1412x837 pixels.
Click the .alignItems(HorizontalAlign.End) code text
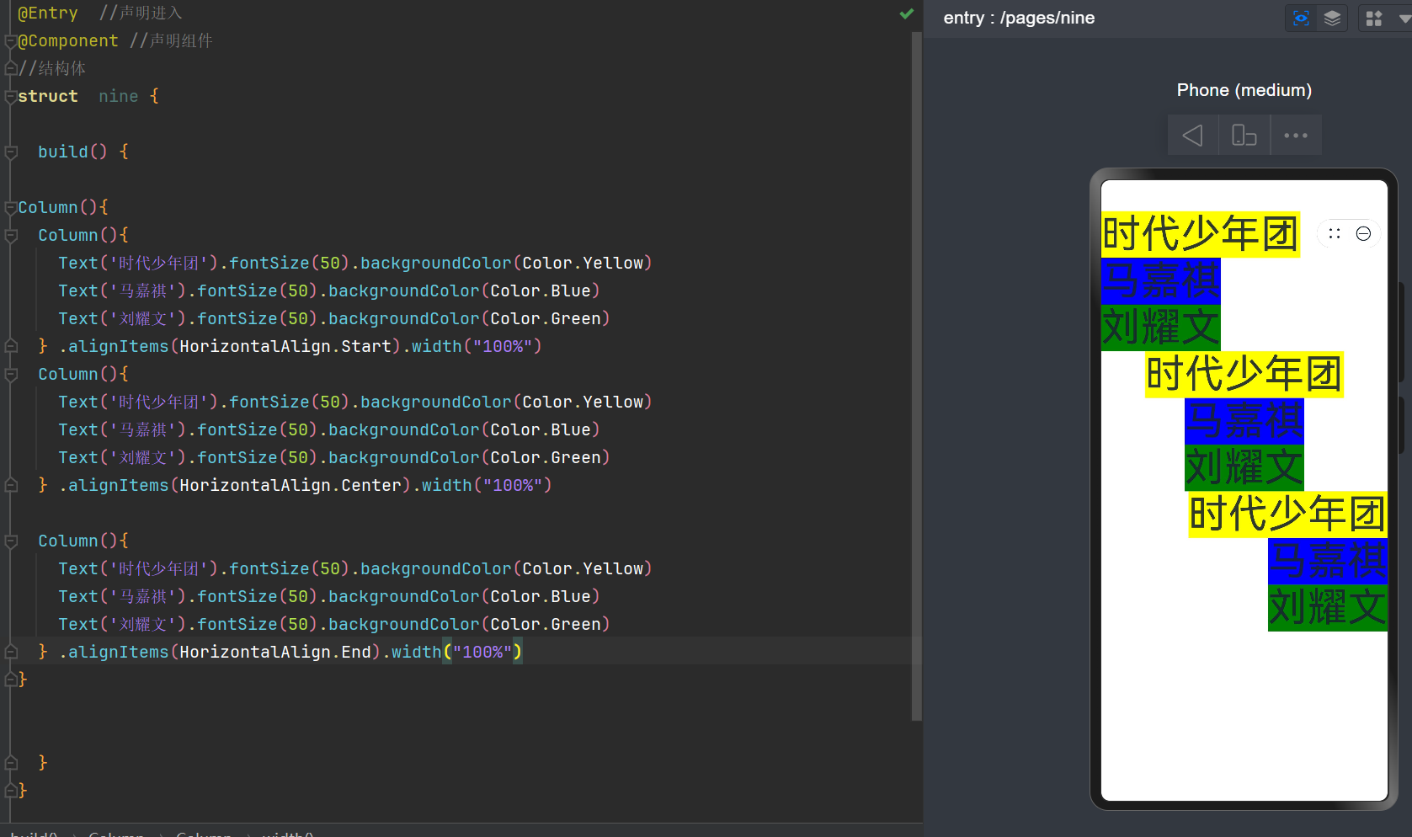coord(219,652)
